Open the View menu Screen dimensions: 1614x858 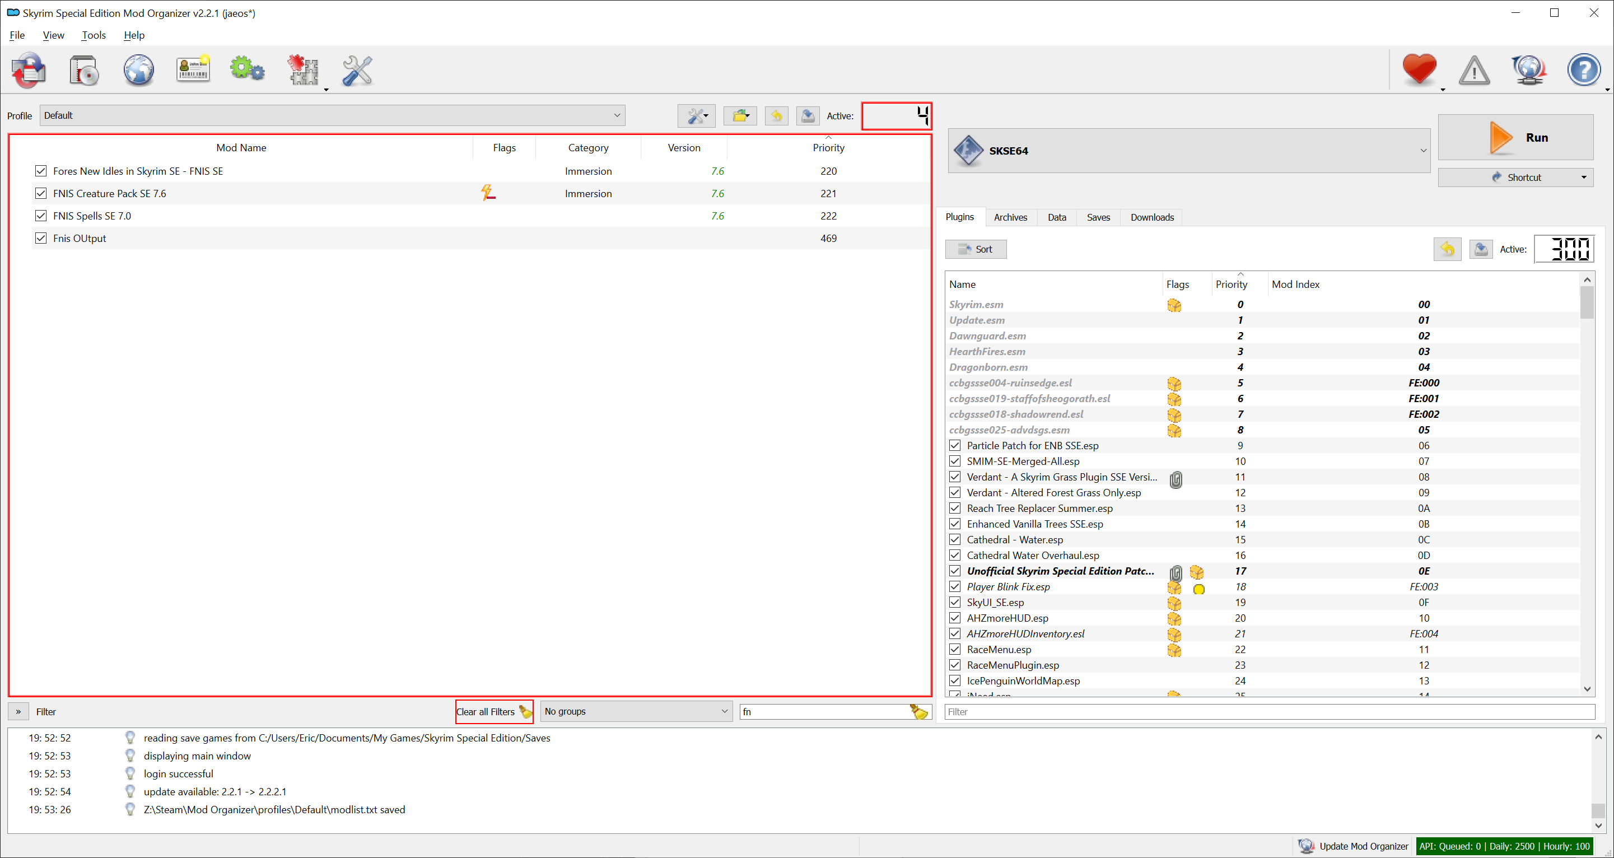(53, 35)
